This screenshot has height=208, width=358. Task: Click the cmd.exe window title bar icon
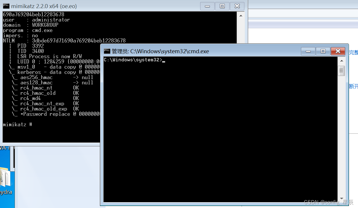[x=107, y=51]
